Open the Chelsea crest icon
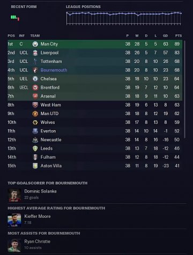 [35, 79]
